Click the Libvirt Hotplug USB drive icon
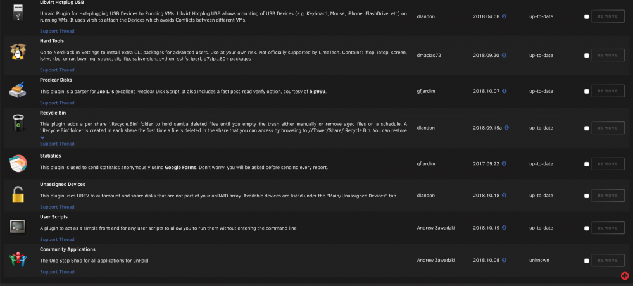This screenshot has height=286, width=633. [18, 11]
